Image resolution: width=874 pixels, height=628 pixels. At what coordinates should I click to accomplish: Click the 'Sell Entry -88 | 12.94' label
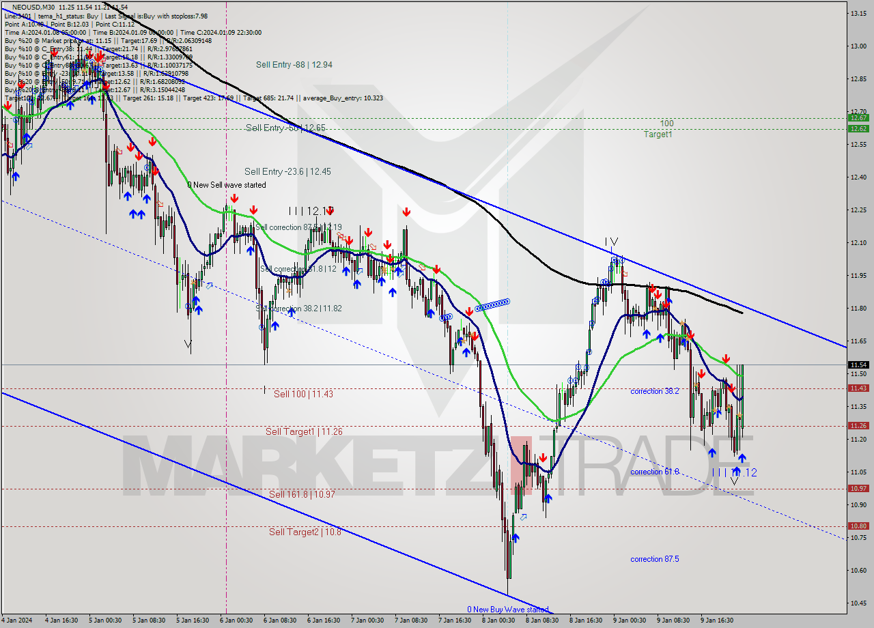294,65
